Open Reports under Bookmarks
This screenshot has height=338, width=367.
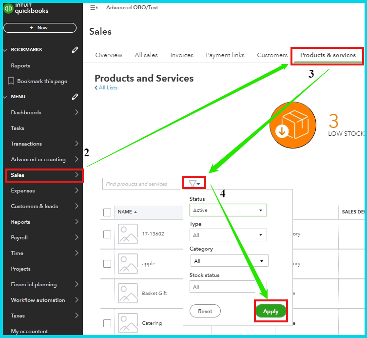point(20,65)
